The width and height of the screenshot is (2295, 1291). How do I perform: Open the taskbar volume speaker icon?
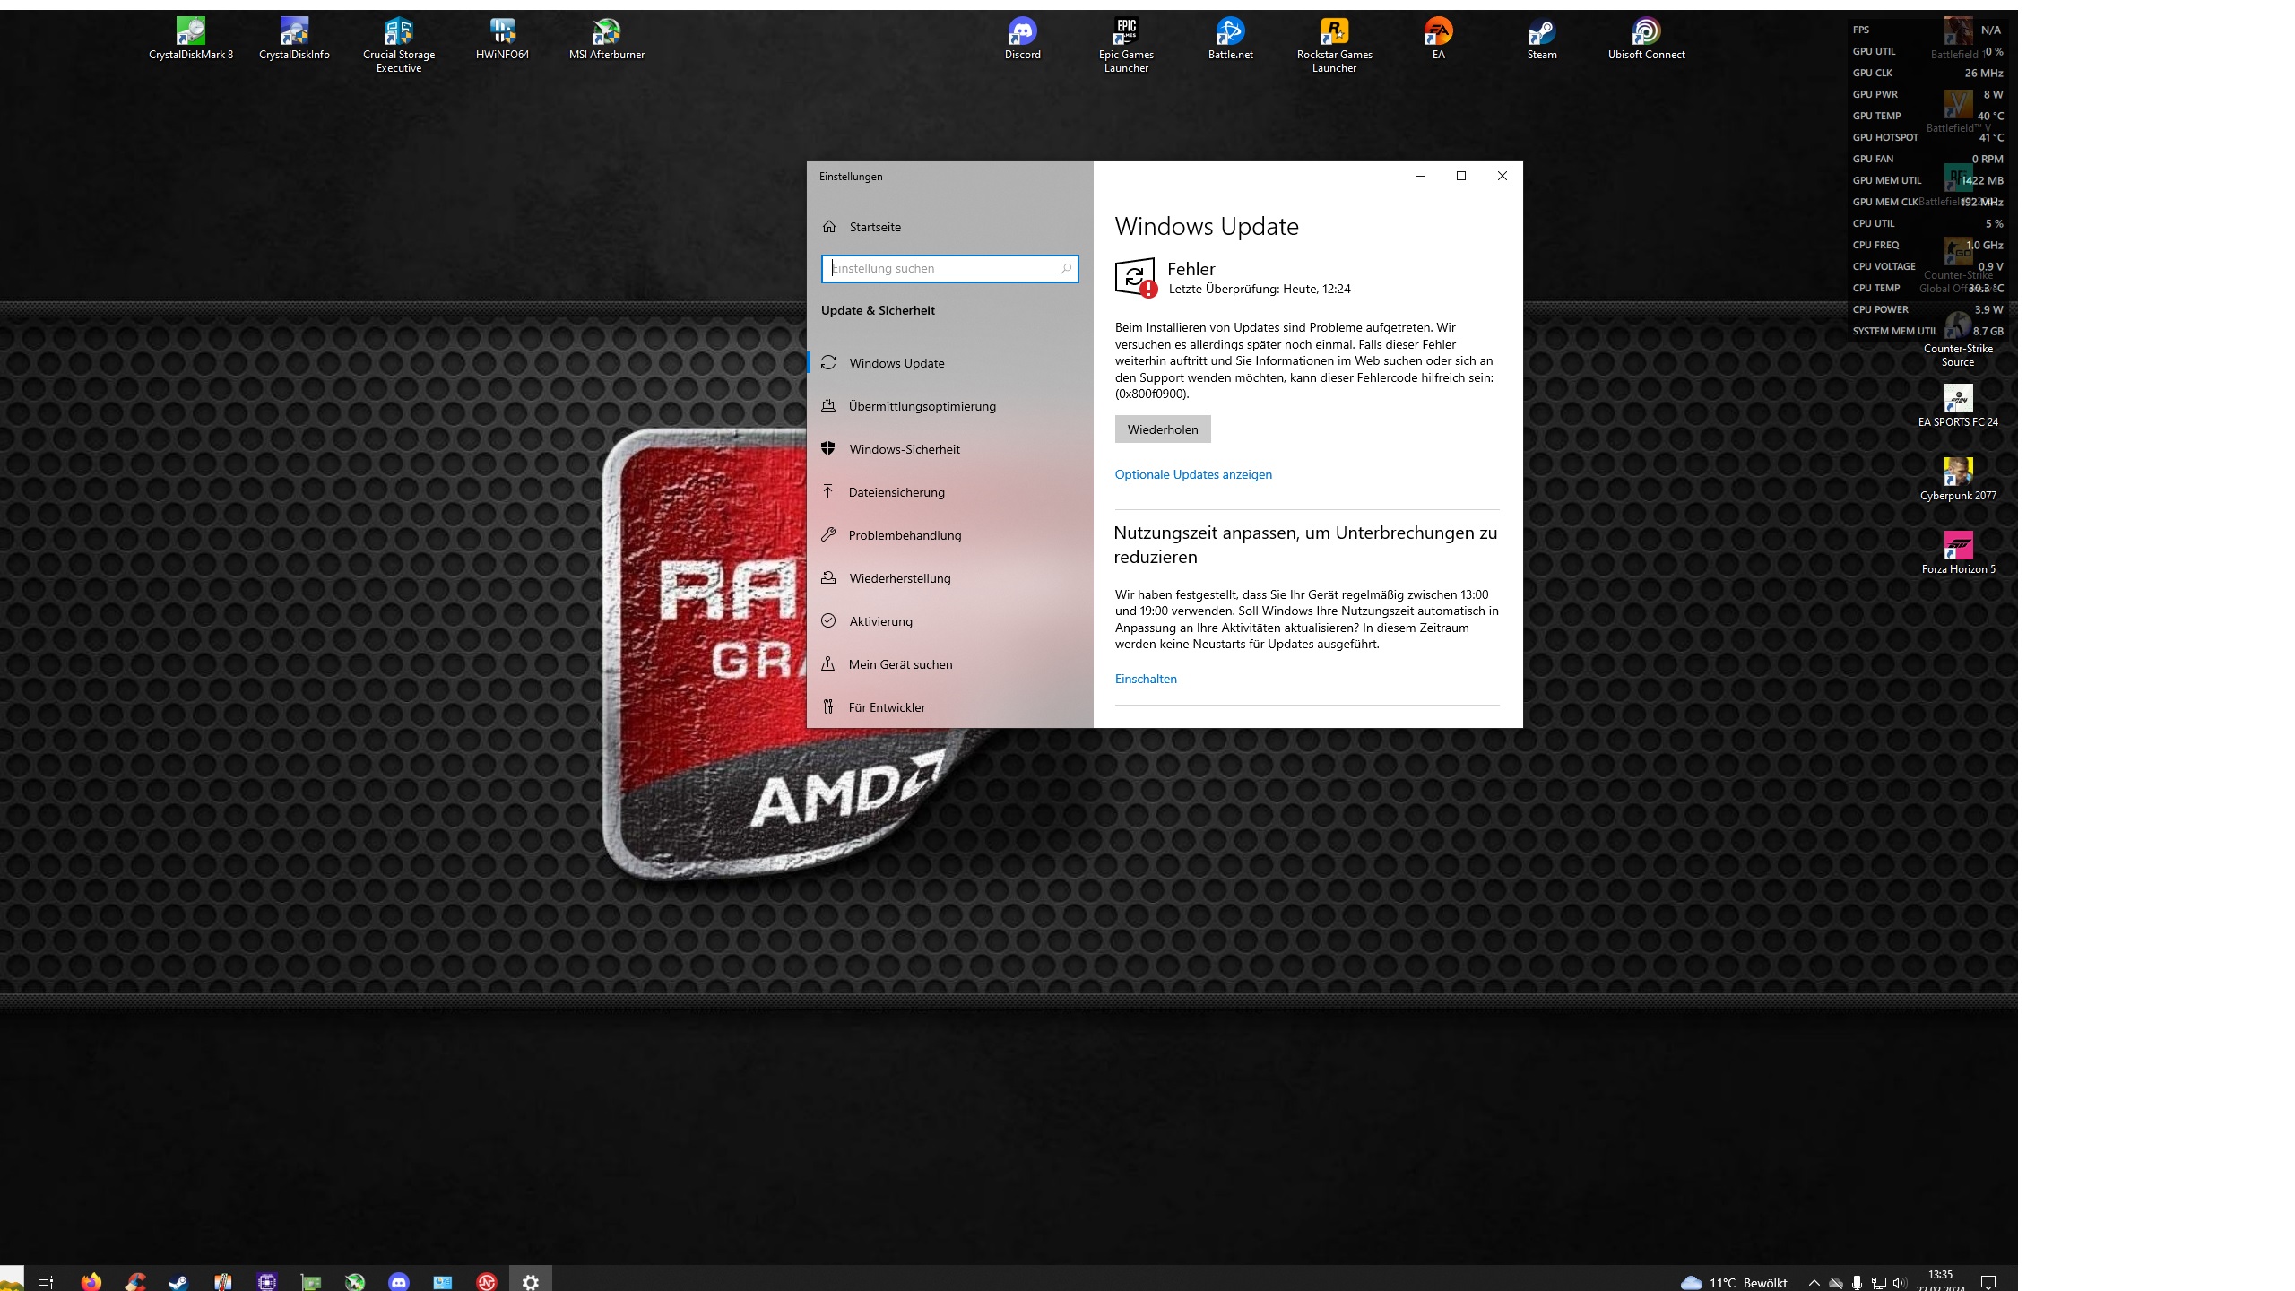[x=1899, y=1282]
